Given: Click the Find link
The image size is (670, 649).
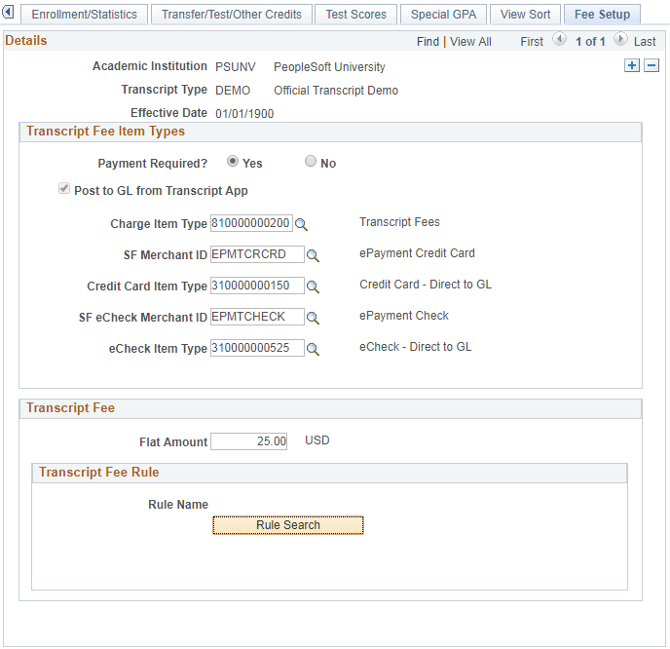Looking at the screenshot, I should point(428,42).
